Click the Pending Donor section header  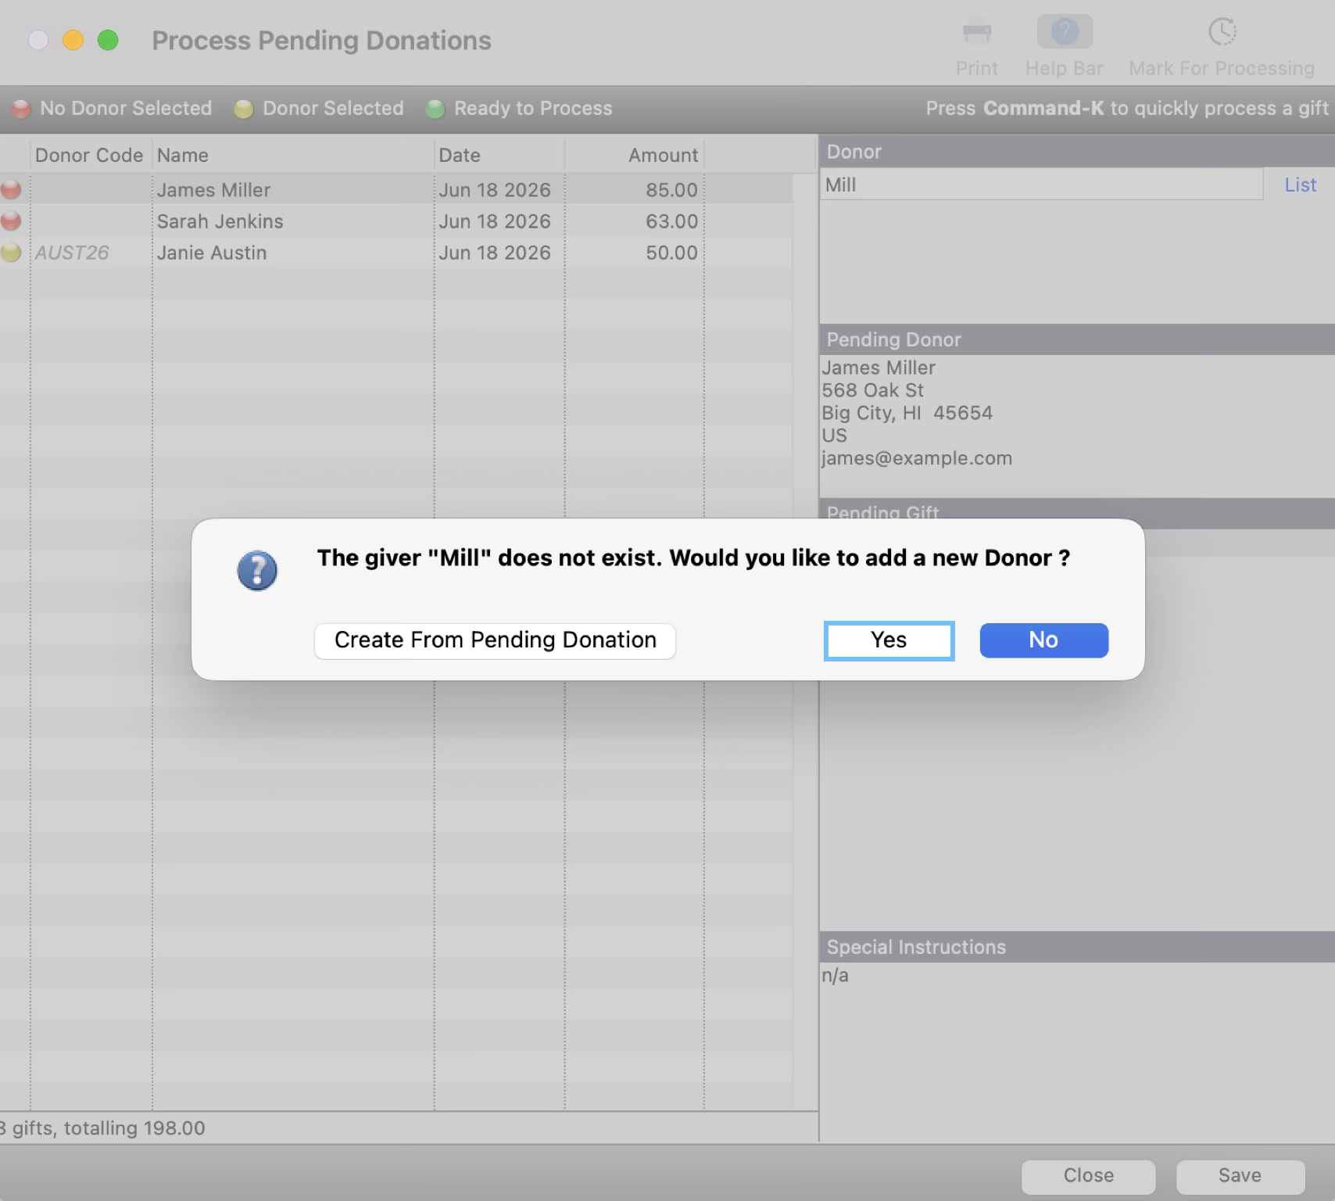[1077, 340]
